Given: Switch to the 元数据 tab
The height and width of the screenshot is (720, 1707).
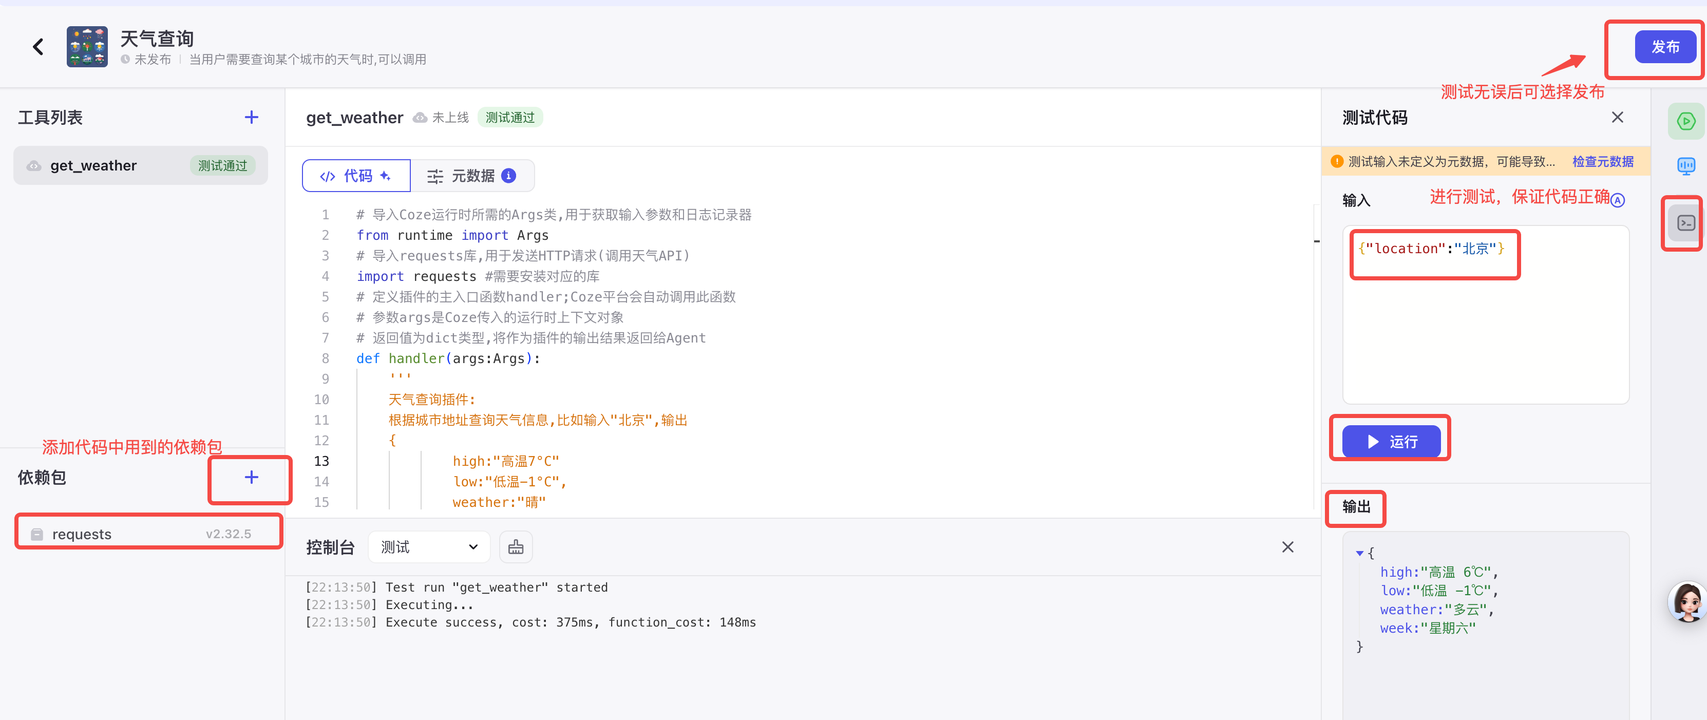Looking at the screenshot, I should [472, 176].
